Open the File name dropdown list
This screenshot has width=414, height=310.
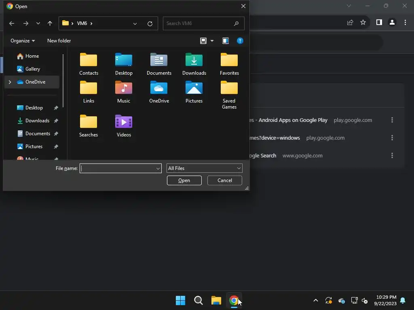point(158,168)
